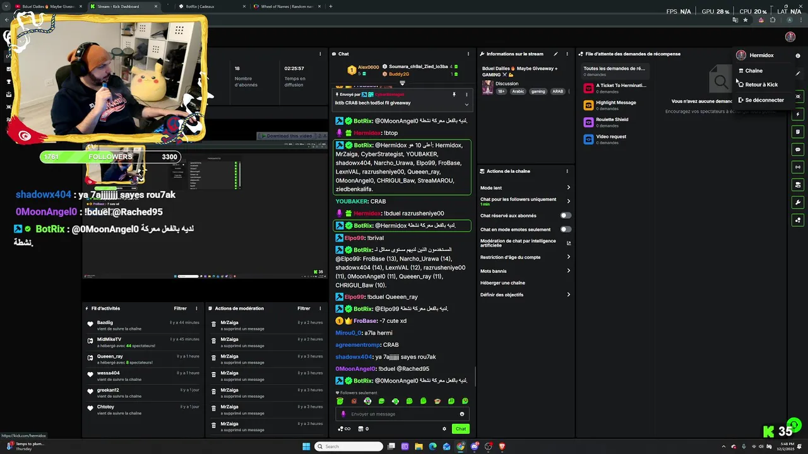This screenshot has height=454, width=808.
Task: Open a new browser tab
Action: (x=331, y=6)
